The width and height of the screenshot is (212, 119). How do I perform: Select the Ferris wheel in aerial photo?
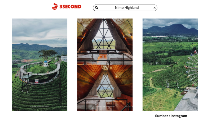192,70
